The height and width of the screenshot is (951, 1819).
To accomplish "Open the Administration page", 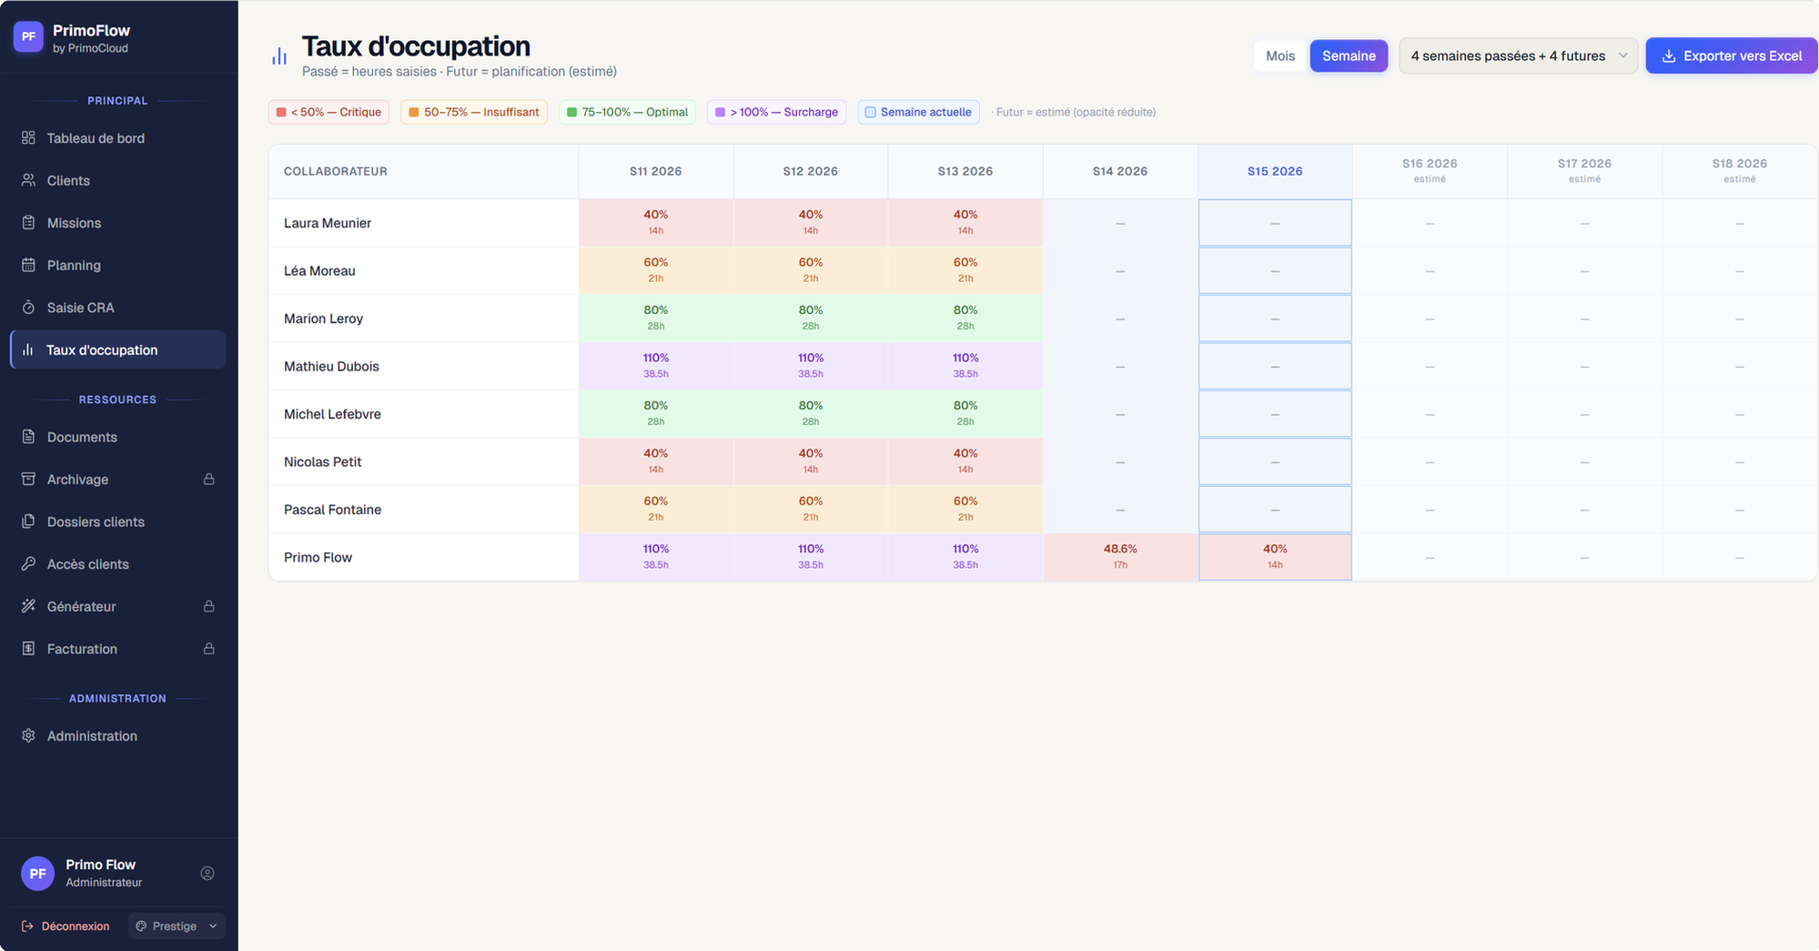I will 118,735.
